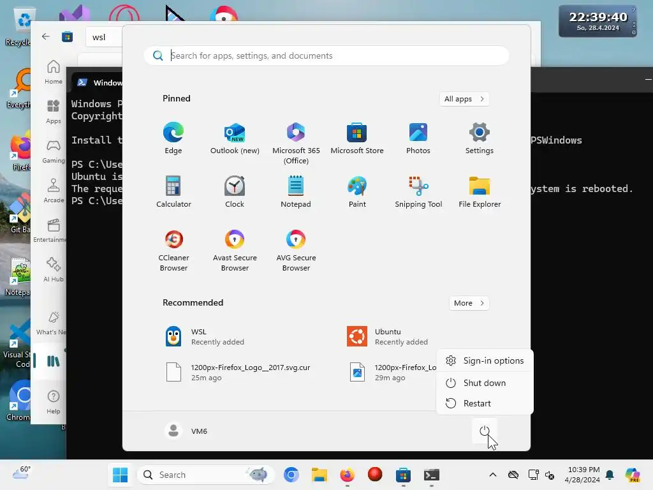Launch Notepad from pinned apps
Viewport: 653px width, 490px height.
click(x=296, y=191)
